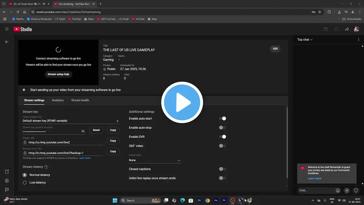Switch to Lofi Study Music browser tab
Image resolution: width=364 pixels, height=205 pixels.
(27, 4)
